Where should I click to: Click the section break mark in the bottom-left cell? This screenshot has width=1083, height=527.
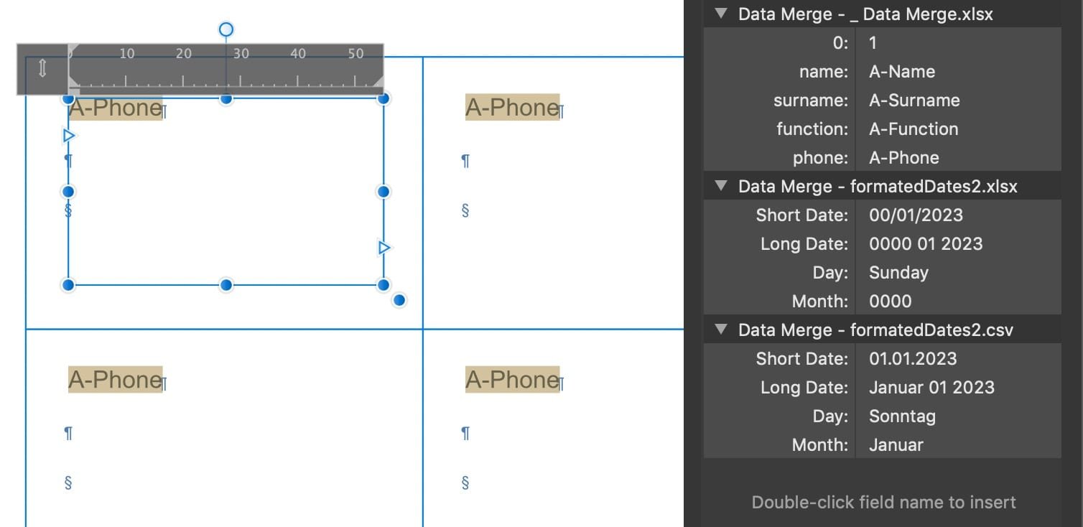(68, 482)
